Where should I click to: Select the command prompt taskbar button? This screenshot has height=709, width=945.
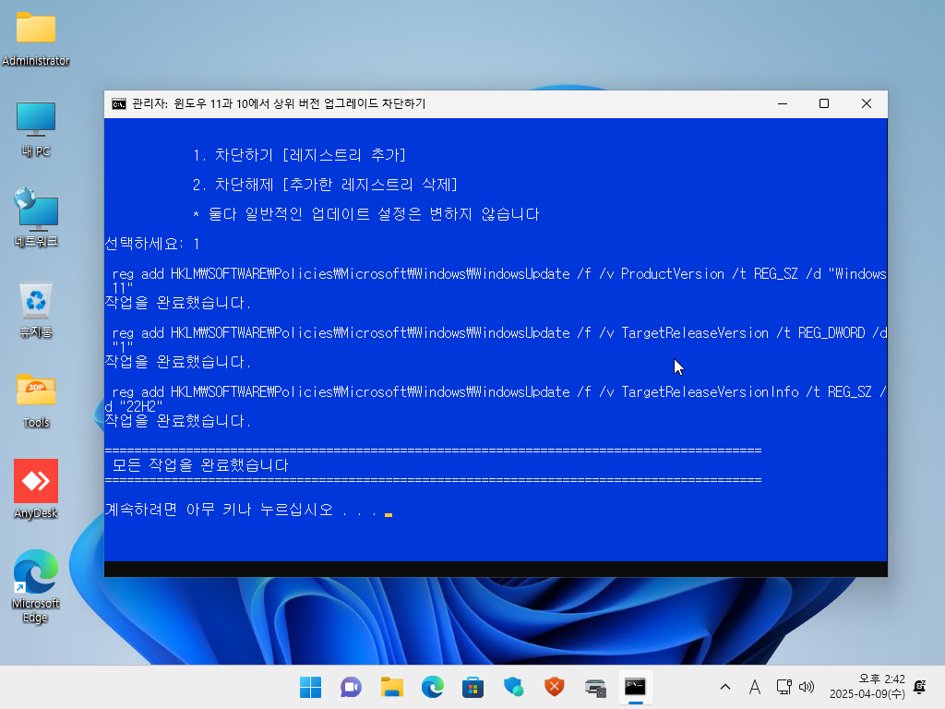635,687
